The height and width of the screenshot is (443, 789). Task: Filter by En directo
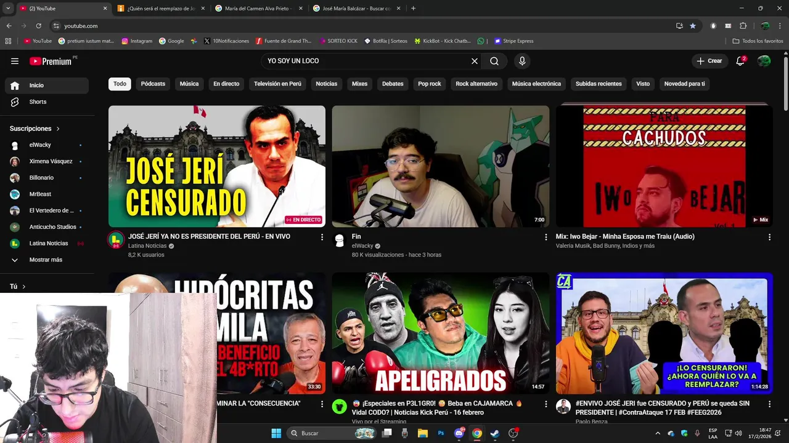226,84
